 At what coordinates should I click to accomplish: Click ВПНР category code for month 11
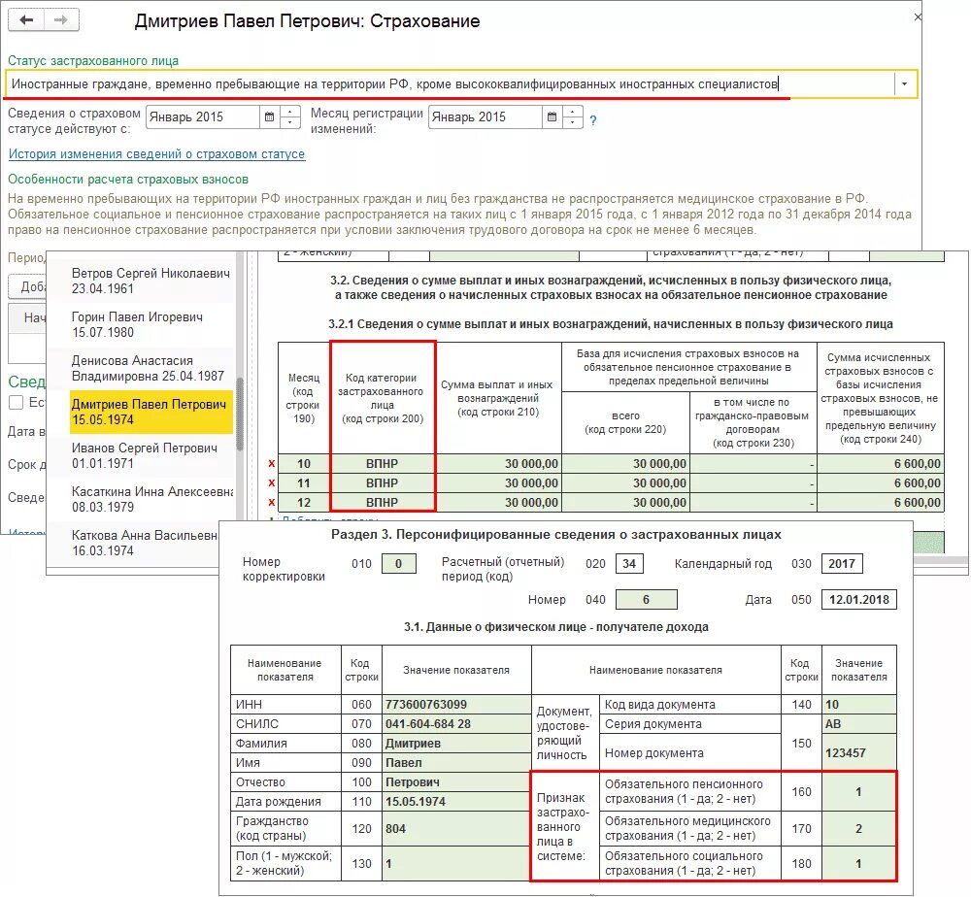383,482
